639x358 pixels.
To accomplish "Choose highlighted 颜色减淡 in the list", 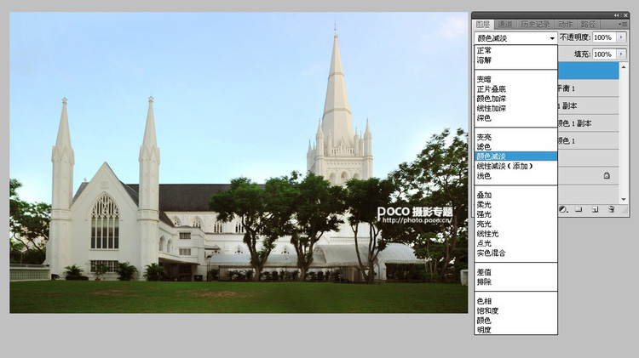I will point(515,156).
